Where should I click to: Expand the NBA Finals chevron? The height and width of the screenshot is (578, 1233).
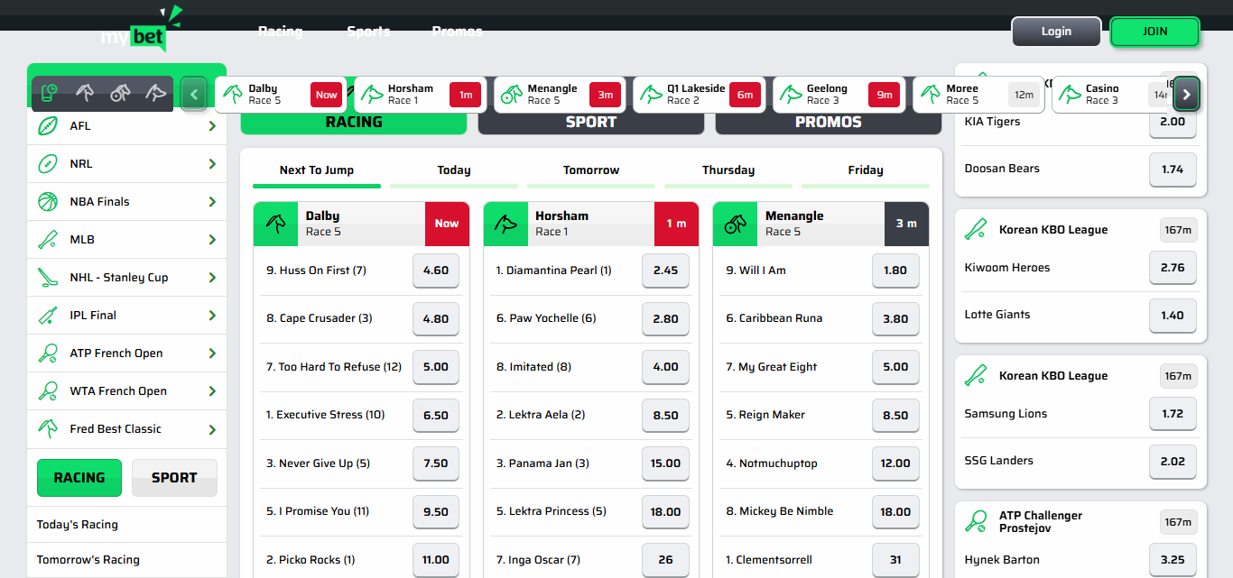(x=212, y=202)
